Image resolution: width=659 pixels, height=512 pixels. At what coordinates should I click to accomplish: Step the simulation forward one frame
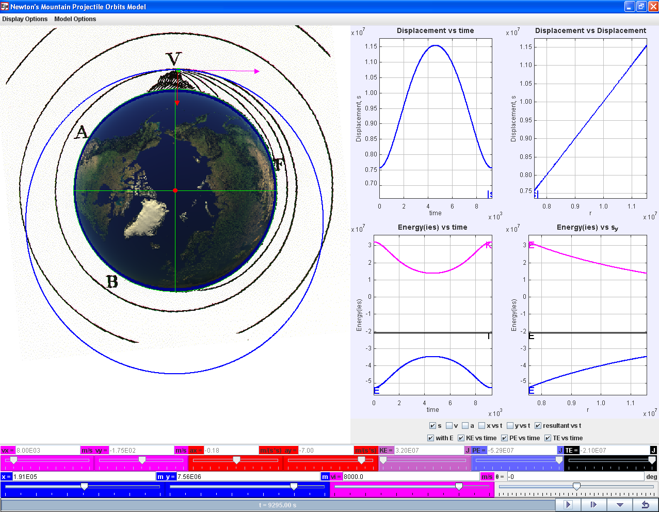pos(593,504)
